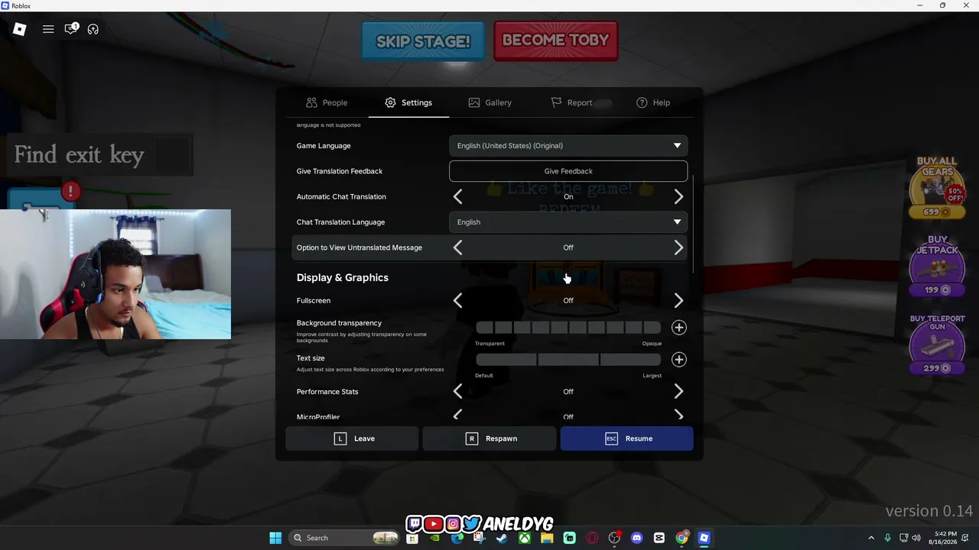
Task: Launch Opera GX from the taskbar
Action: pyautogui.click(x=592, y=538)
